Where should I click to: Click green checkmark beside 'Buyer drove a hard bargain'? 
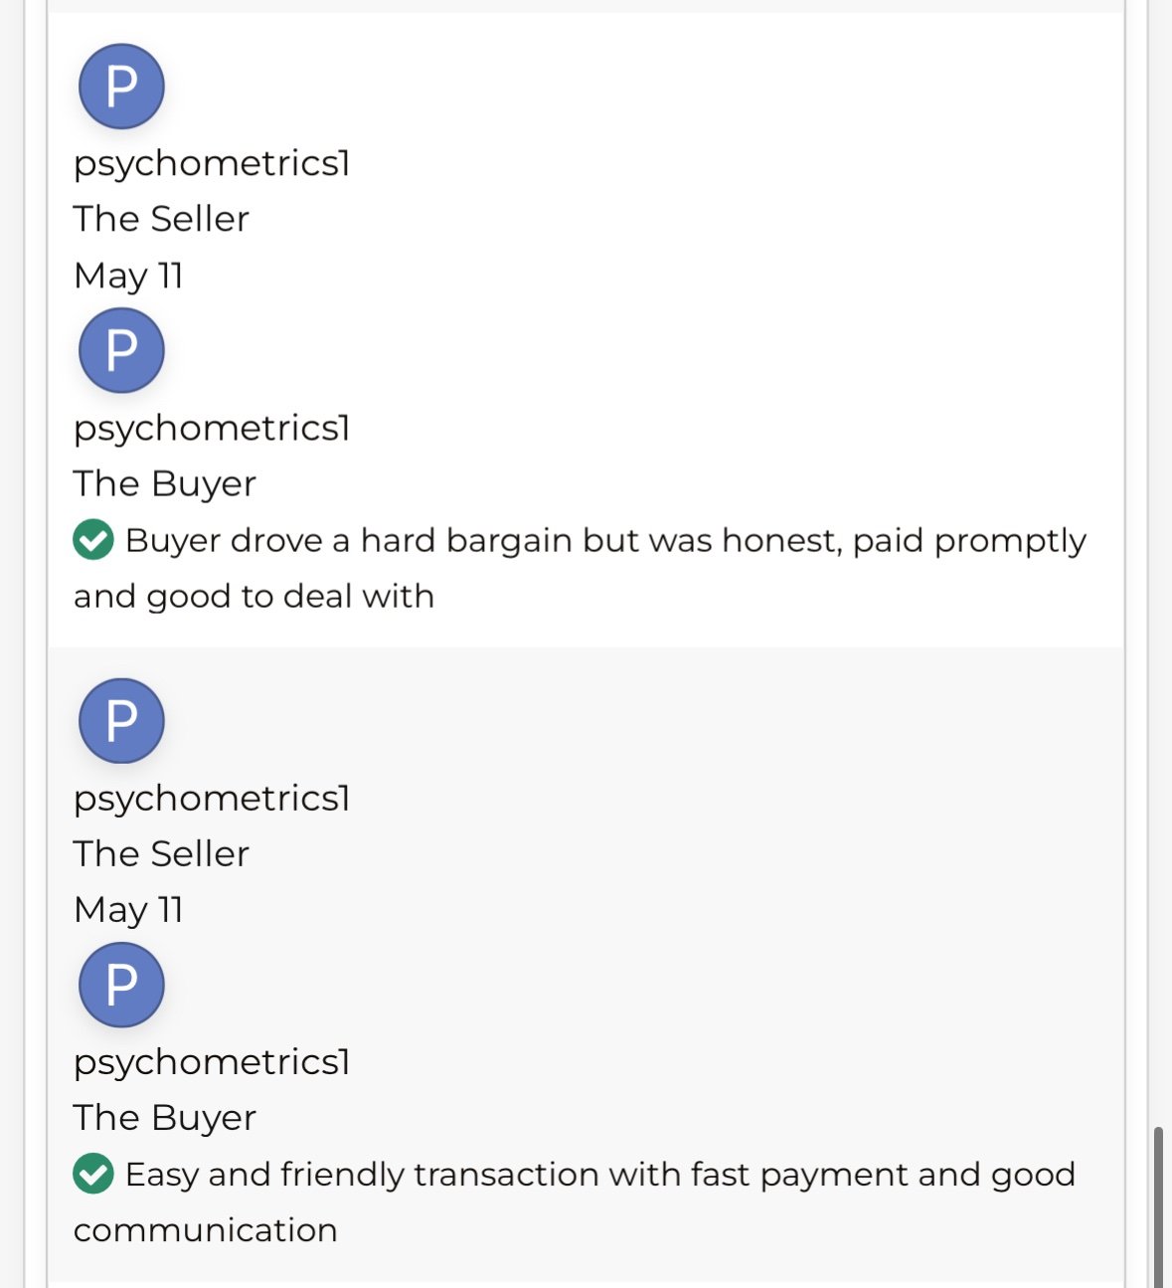93,540
